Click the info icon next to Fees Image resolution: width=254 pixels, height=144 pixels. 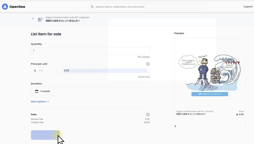148,114
